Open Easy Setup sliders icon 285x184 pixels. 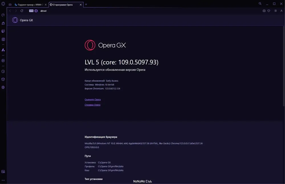tap(276, 11)
